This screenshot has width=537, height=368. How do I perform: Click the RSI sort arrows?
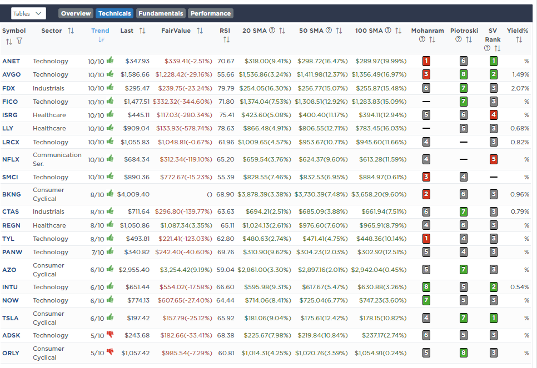click(x=226, y=40)
